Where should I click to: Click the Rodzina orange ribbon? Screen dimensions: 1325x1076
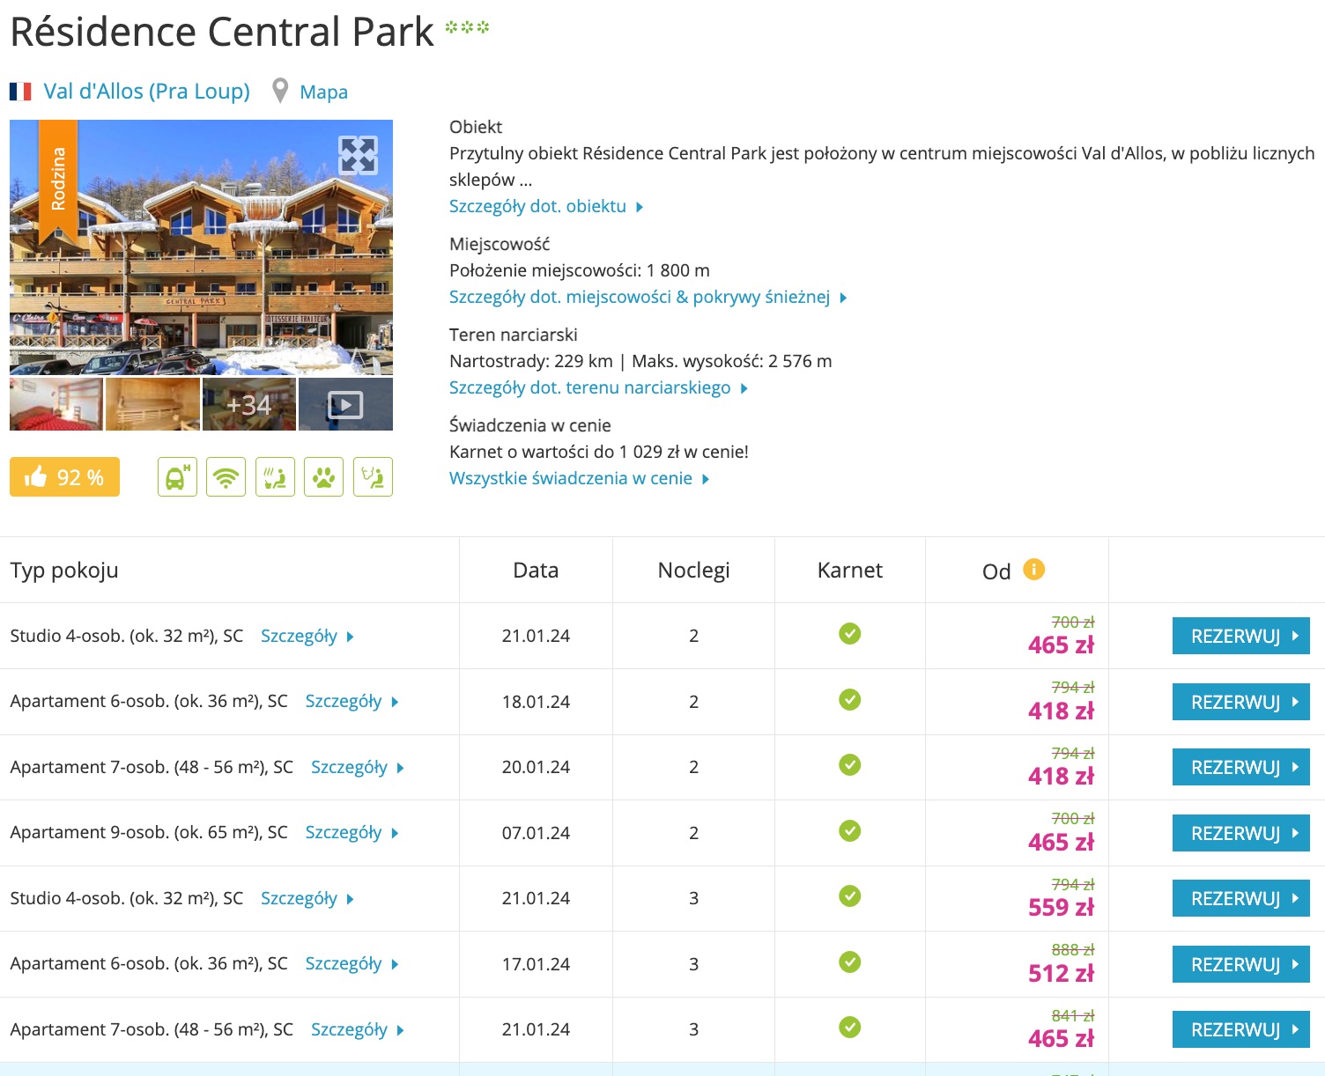(x=58, y=181)
